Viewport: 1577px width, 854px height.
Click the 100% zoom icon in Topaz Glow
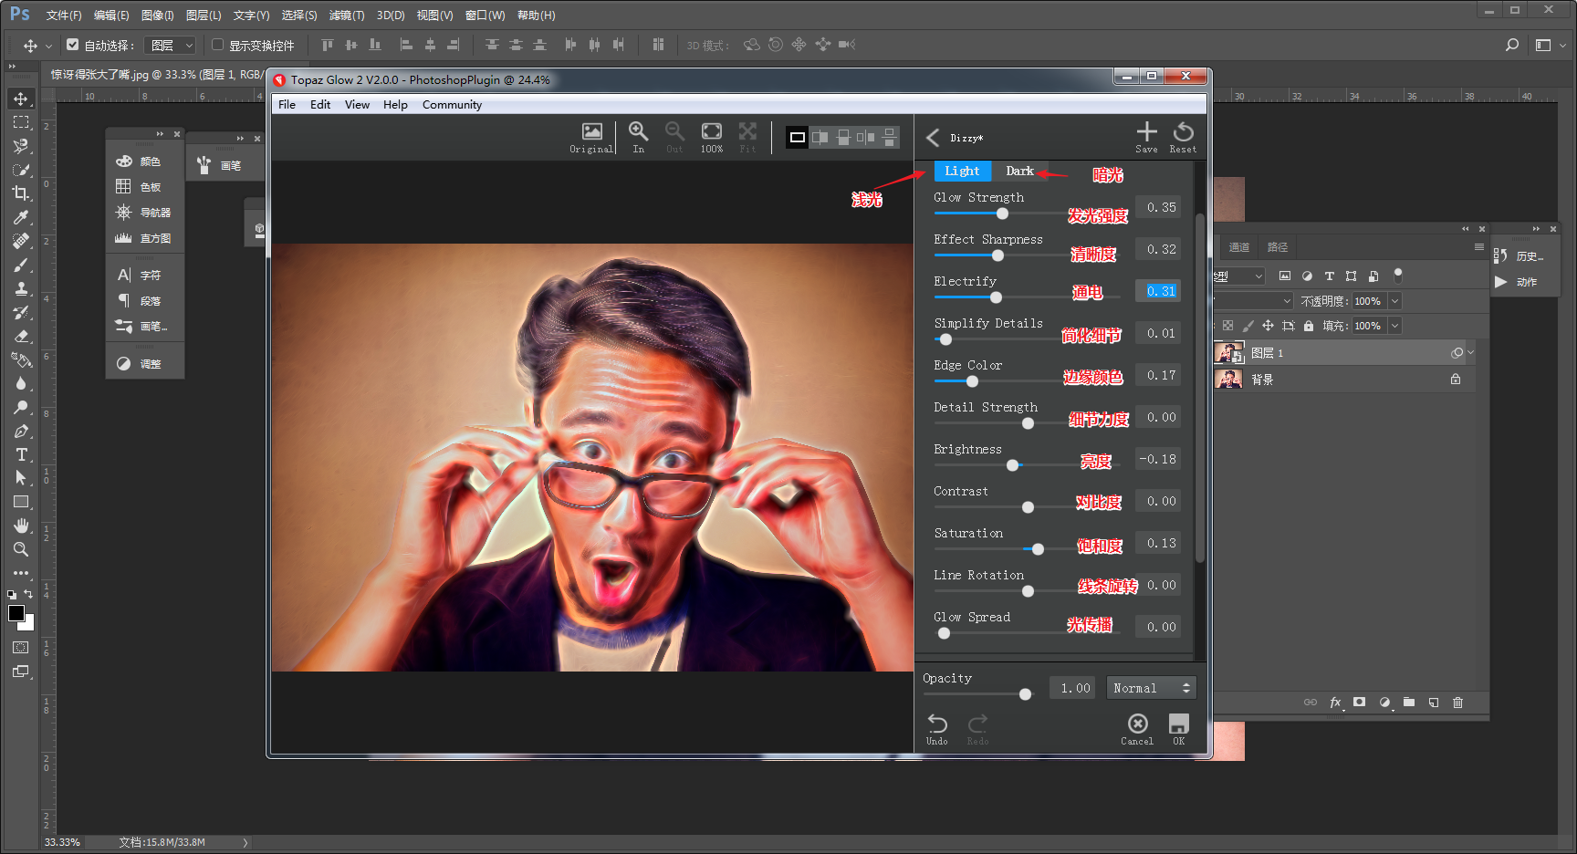711,137
